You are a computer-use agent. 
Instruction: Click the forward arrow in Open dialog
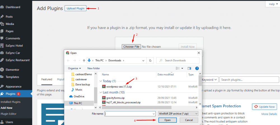click(75, 60)
